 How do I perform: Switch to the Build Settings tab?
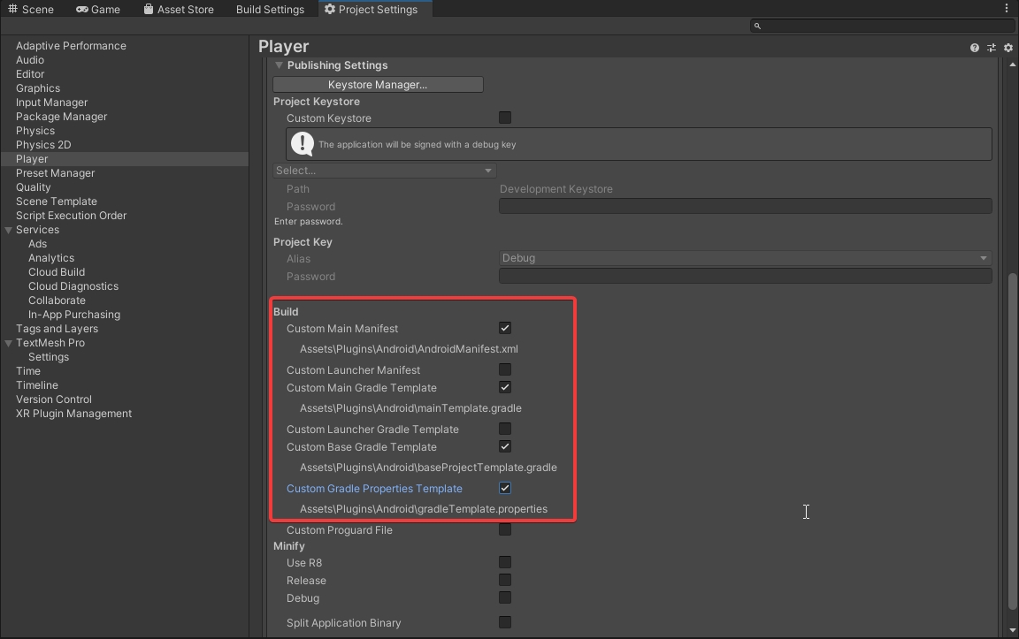(x=270, y=10)
